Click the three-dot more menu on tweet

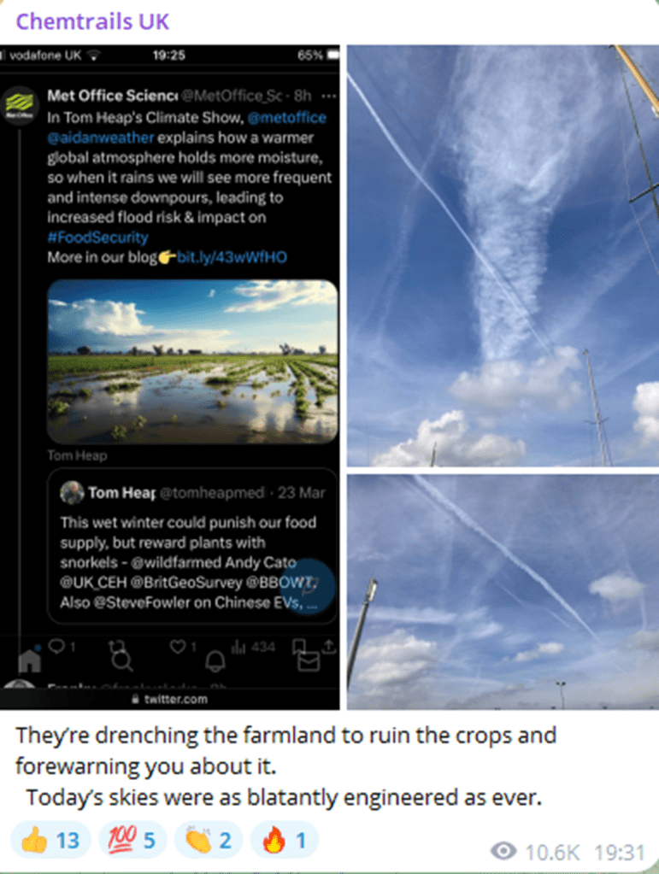329,97
